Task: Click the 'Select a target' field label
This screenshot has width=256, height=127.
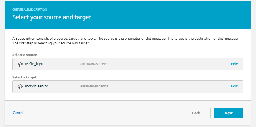Action: (24, 77)
